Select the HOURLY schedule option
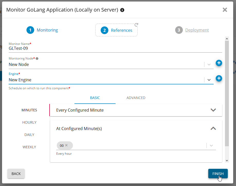This screenshot has height=186, width=236. click(29, 122)
